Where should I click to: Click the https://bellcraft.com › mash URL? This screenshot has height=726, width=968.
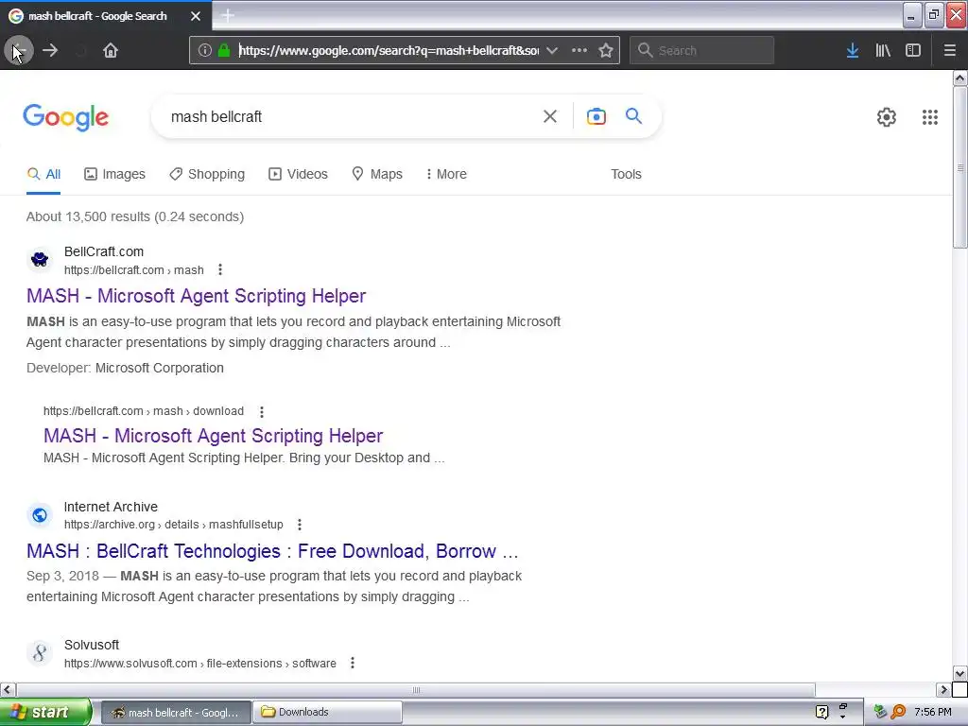134,269
